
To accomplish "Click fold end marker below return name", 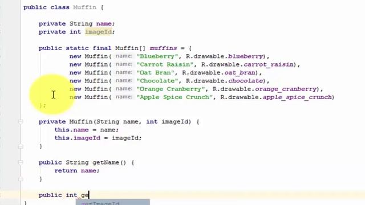I will [21, 179].
